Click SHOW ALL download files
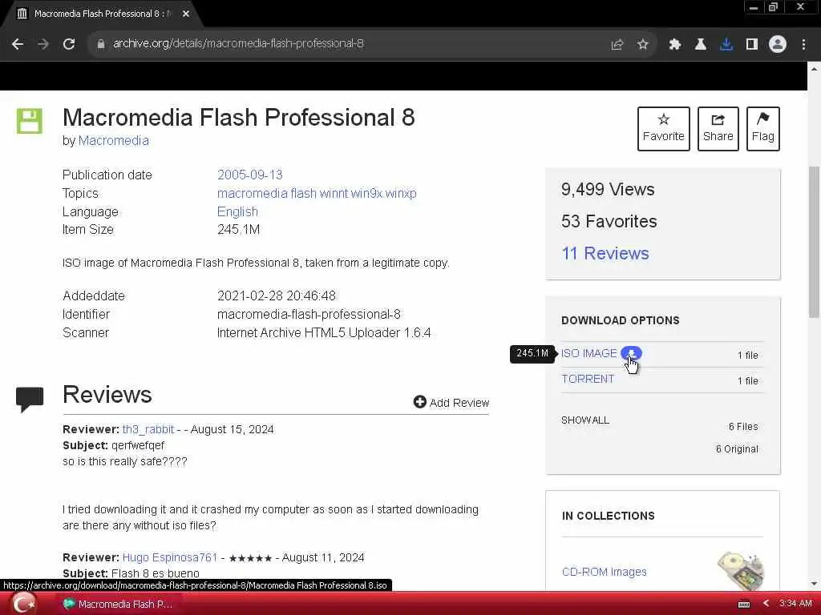The height and width of the screenshot is (615, 821). click(x=584, y=420)
